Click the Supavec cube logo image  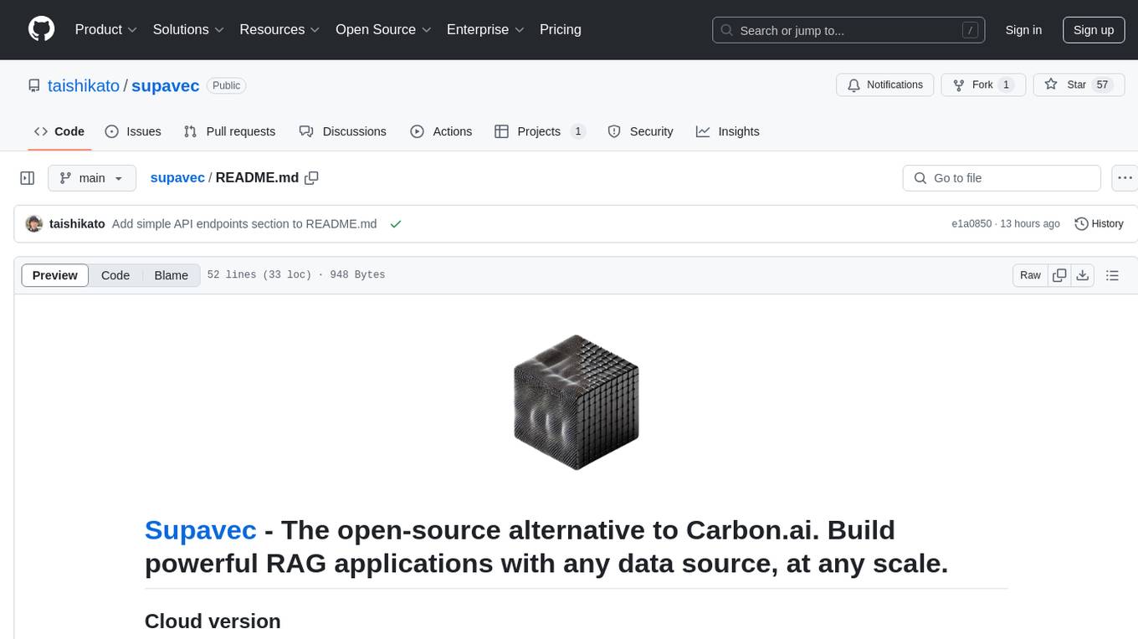576,402
